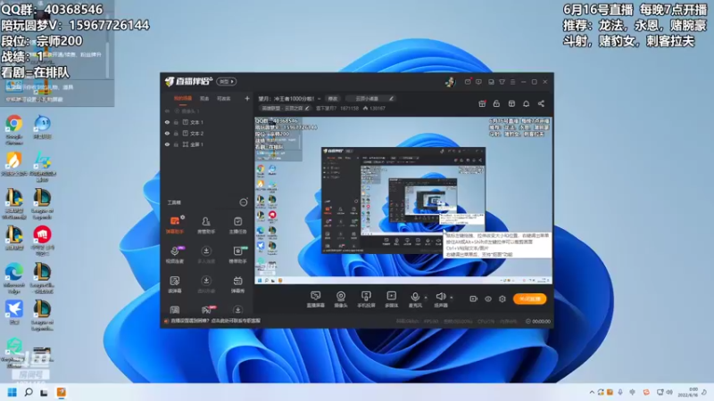The height and width of the screenshot is (401, 714).
Task: Hide the 文本 1 layer
Action: point(167,122)
